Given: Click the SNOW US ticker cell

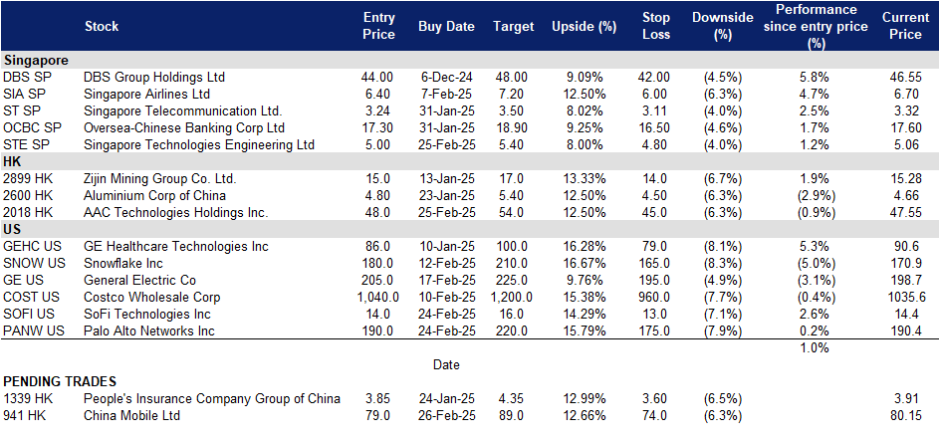Looking at the screenshot, I should click(35, 264).
